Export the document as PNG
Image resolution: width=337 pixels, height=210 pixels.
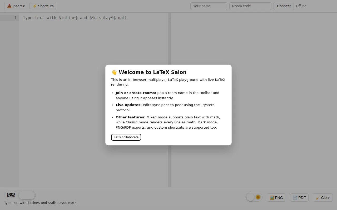click(x=276, y=198)
